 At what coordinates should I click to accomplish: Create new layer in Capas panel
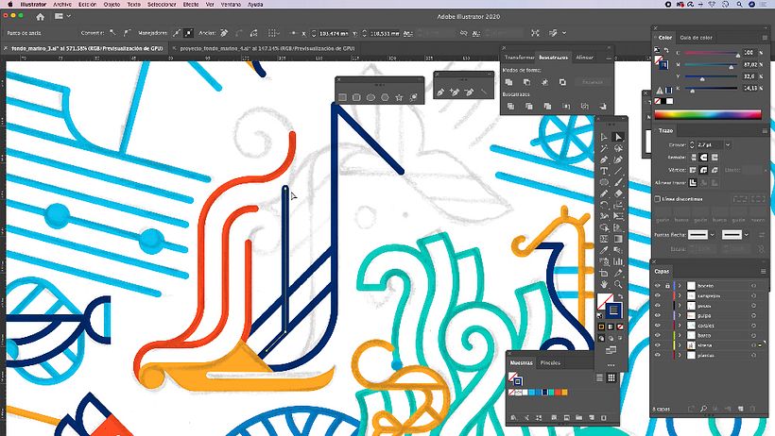[740, 409]
